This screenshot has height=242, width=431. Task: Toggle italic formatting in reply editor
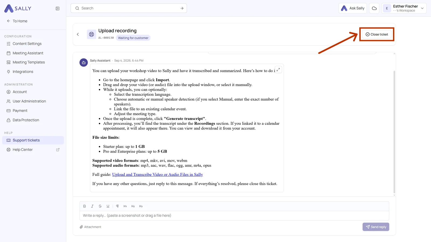pos(92,206)
